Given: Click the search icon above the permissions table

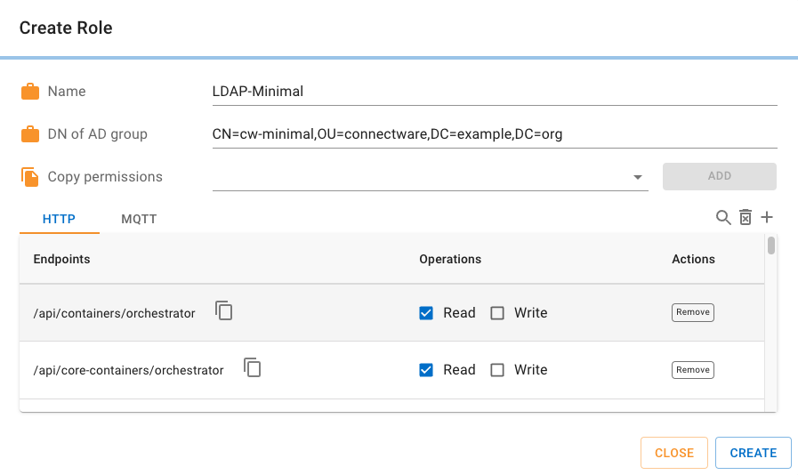Looking at the screenshot, I should pos(723,218).
